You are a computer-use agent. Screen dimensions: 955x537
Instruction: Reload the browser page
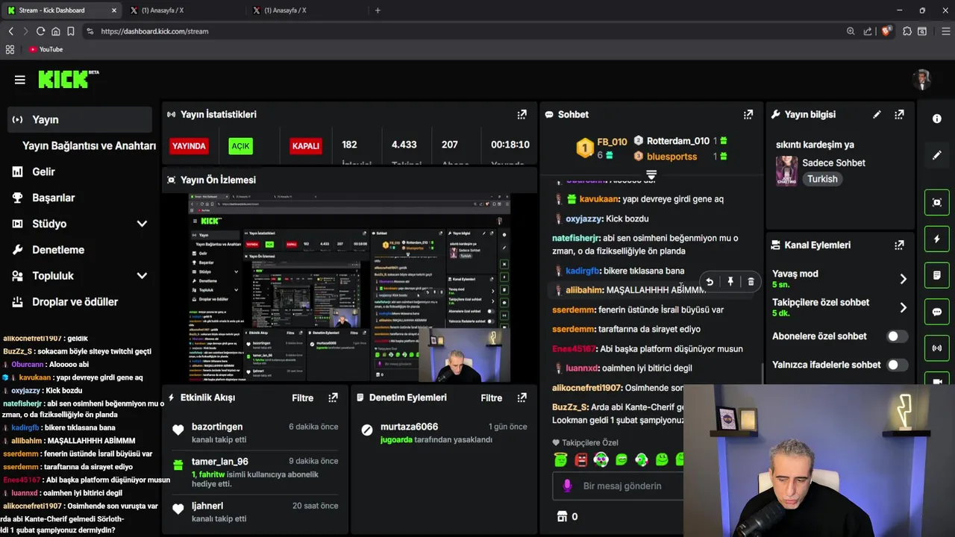tap(40, 31)
